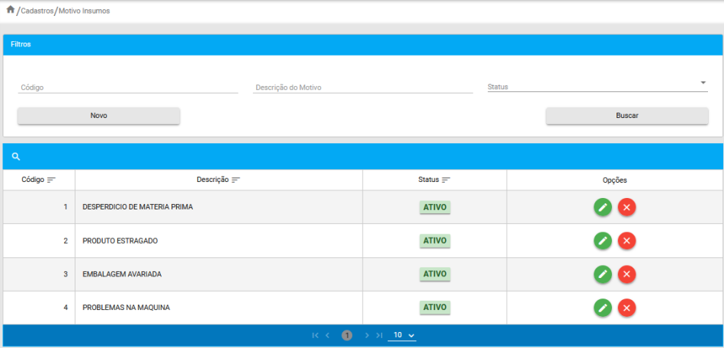Delete the PROBLEMAS NA MAQUINA entry
This screenshot has width=724, height=348.
click(626, 308)
